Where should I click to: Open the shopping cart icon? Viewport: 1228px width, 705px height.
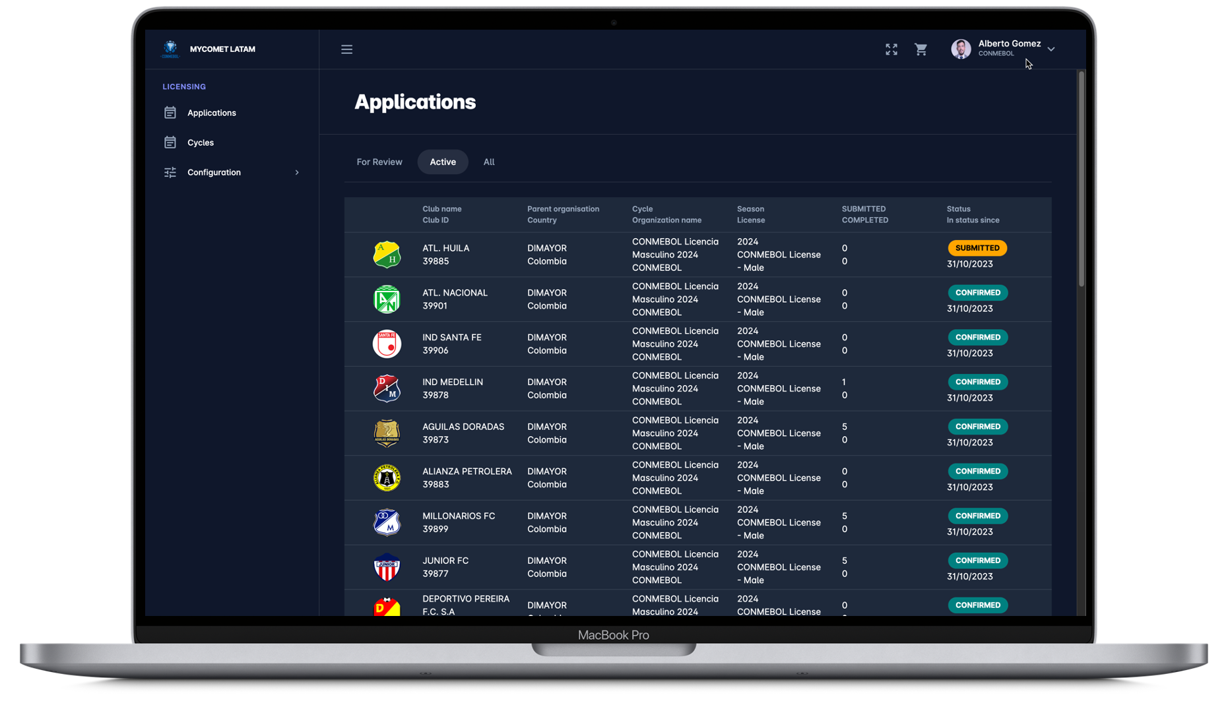921,49
